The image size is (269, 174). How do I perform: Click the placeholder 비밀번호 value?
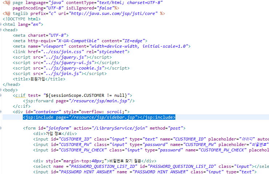259,145
